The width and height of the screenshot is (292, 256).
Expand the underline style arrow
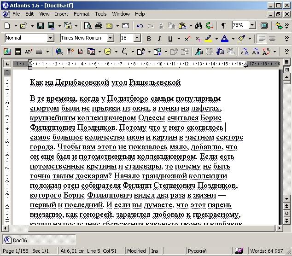179,39
